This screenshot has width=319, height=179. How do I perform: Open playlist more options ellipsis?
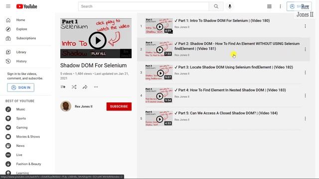[x=96, y=87]
